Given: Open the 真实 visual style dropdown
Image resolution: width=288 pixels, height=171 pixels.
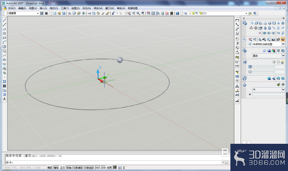Looking at the screenshot, I should point(283,56).
